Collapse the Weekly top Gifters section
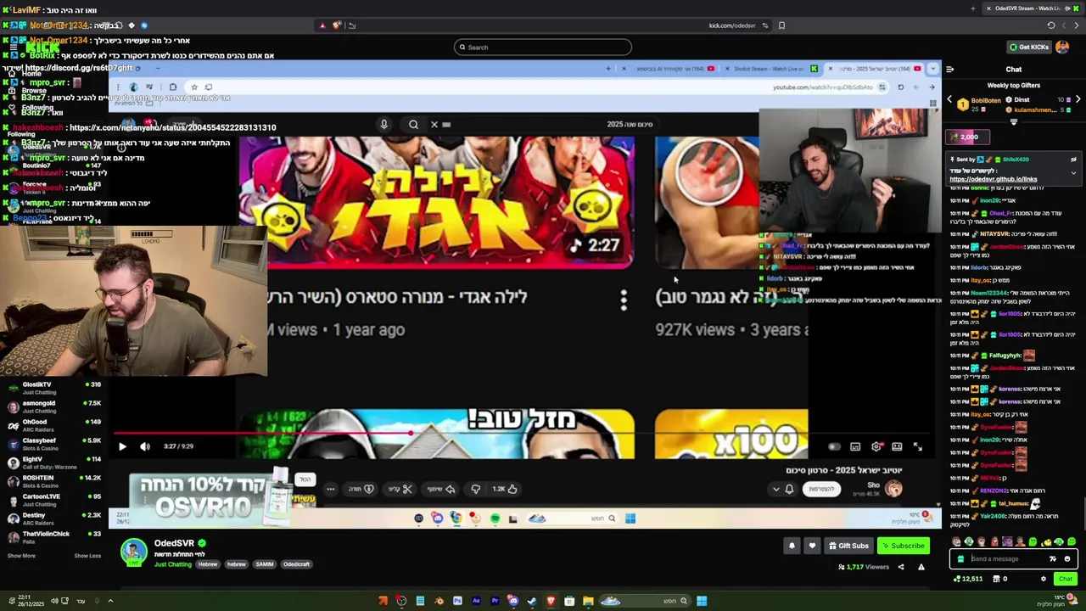Image resolution: width=1086 pixels, height=611 pixels. click(x=1013, y=121)
